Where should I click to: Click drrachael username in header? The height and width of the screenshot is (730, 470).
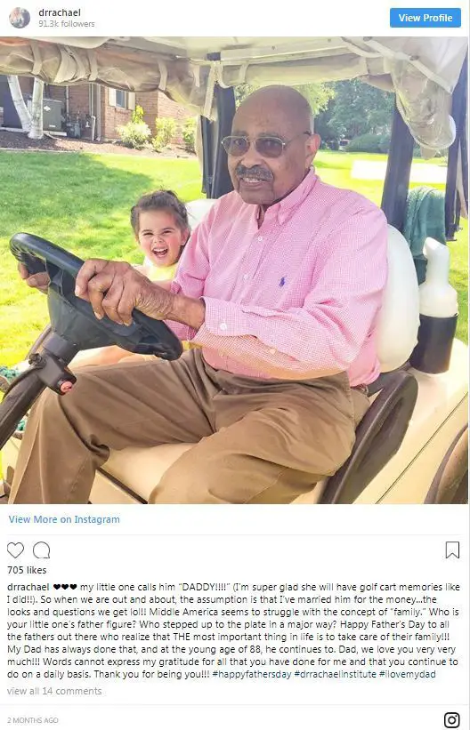[x=60, y=12]
